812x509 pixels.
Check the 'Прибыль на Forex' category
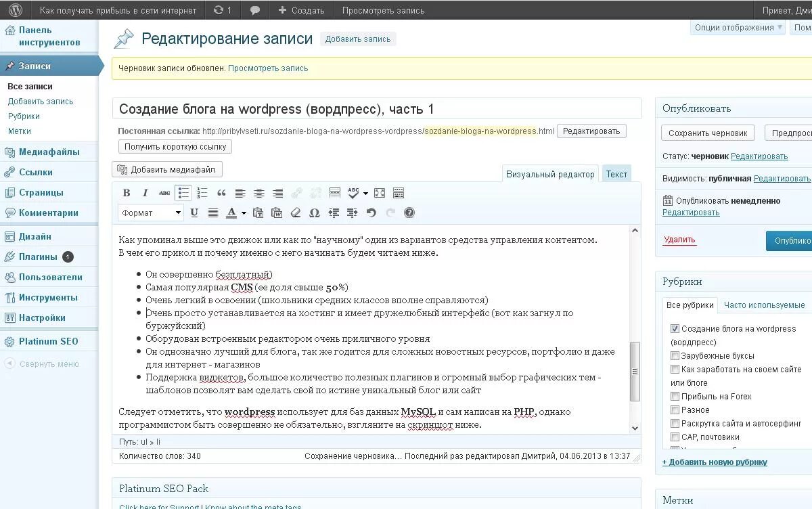click(x=675, y=396)
